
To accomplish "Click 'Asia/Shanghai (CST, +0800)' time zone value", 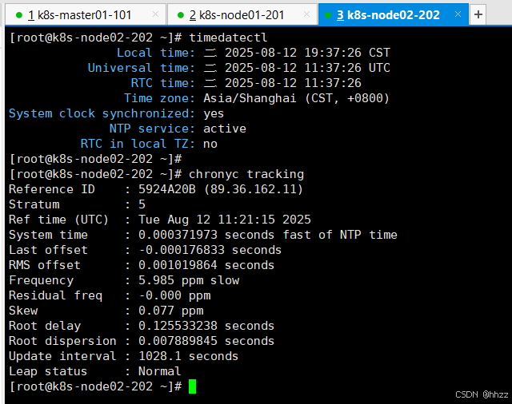I will point(297,98).
